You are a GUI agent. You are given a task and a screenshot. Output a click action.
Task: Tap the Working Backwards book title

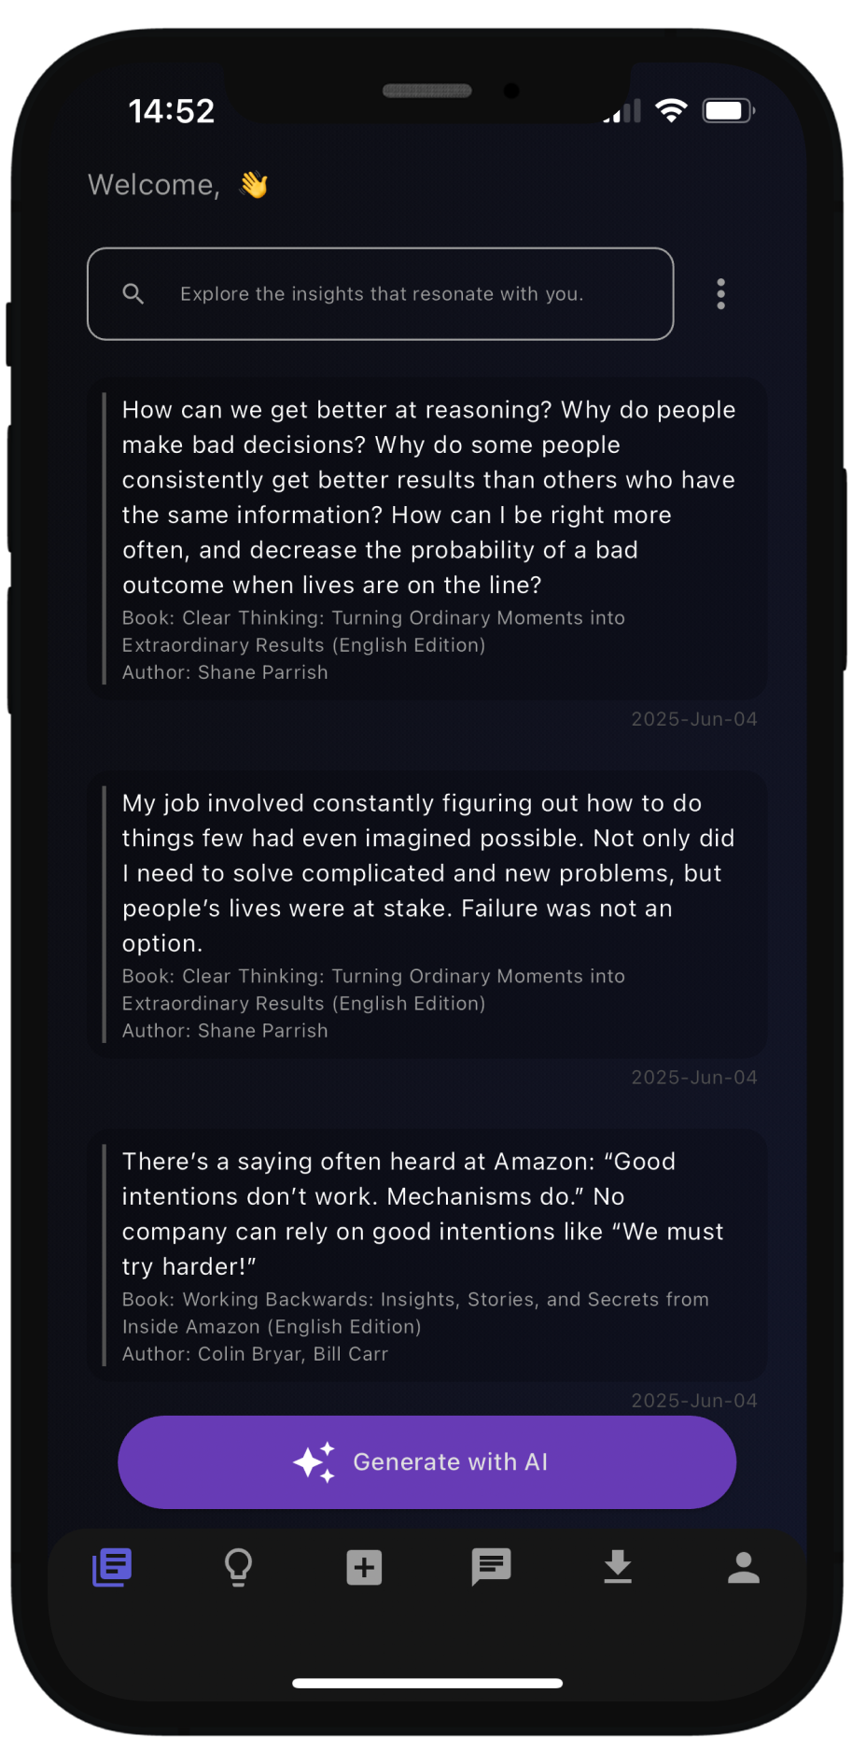pos(415,1313)
